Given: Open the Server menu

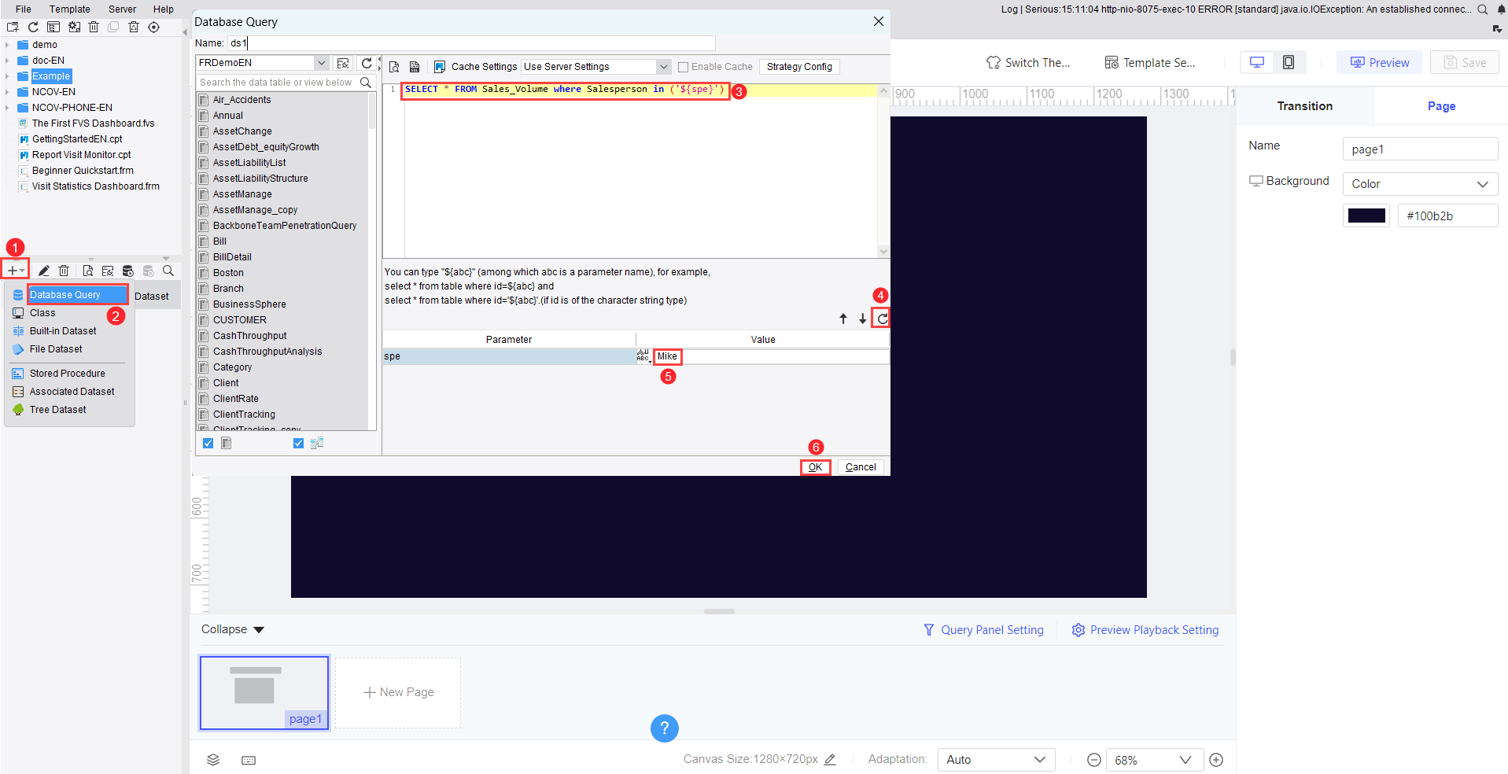Looking at the screenshot, I should tap(122, 9).
